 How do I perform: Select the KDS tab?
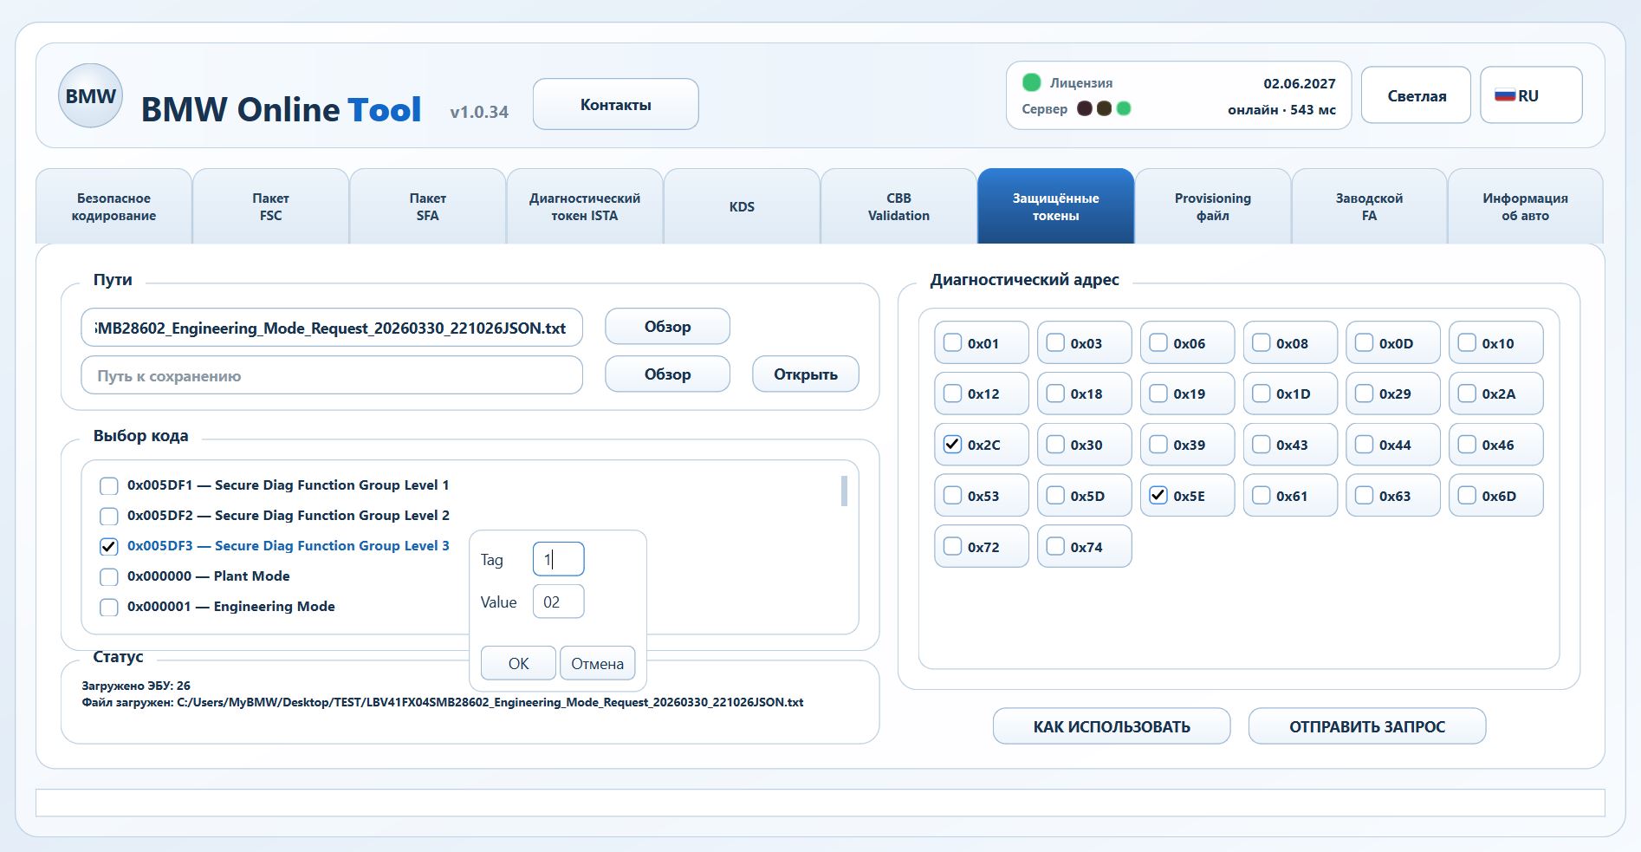(742, 206)
